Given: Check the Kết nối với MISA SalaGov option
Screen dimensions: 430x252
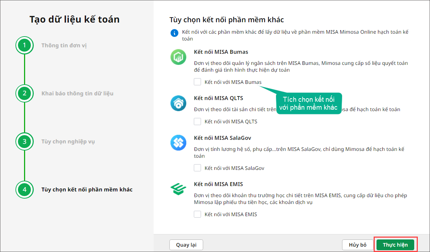Looking at the screenshot, I should 197,168.
